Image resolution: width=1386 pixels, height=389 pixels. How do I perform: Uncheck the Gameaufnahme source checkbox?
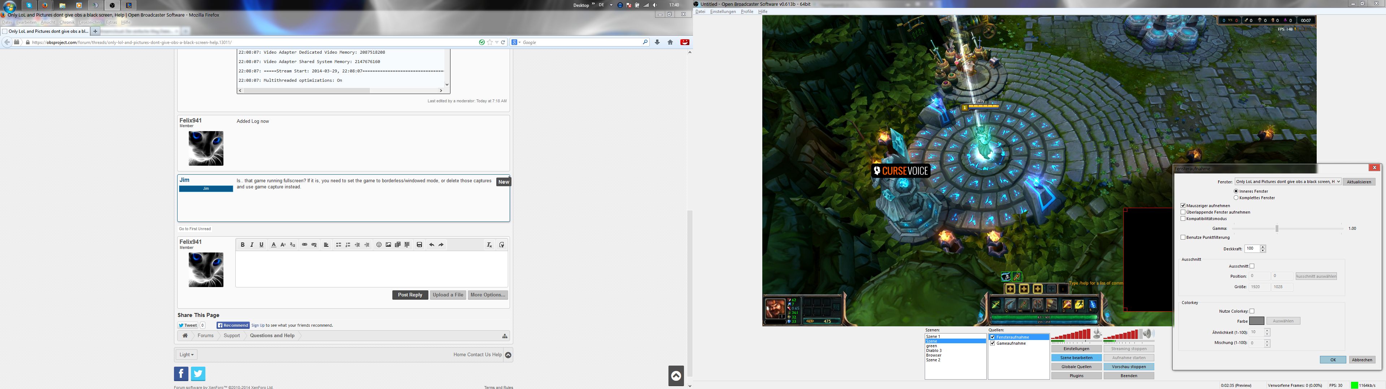[x=993, y=343]
